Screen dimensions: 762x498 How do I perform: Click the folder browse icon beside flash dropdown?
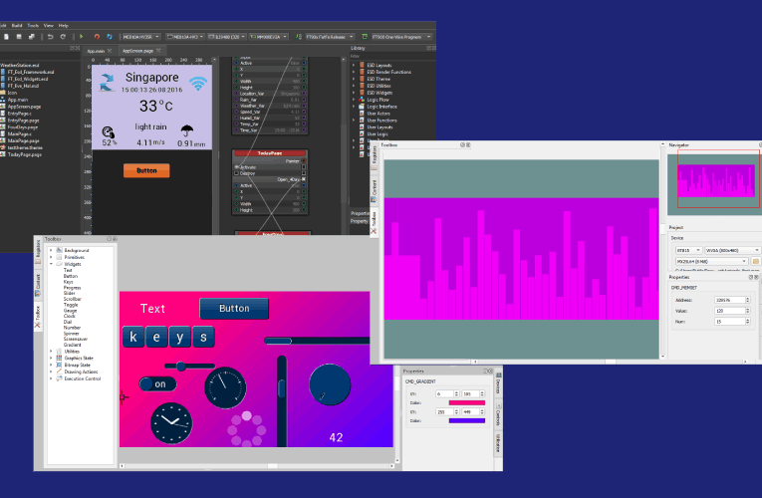[x=756, y=261]
